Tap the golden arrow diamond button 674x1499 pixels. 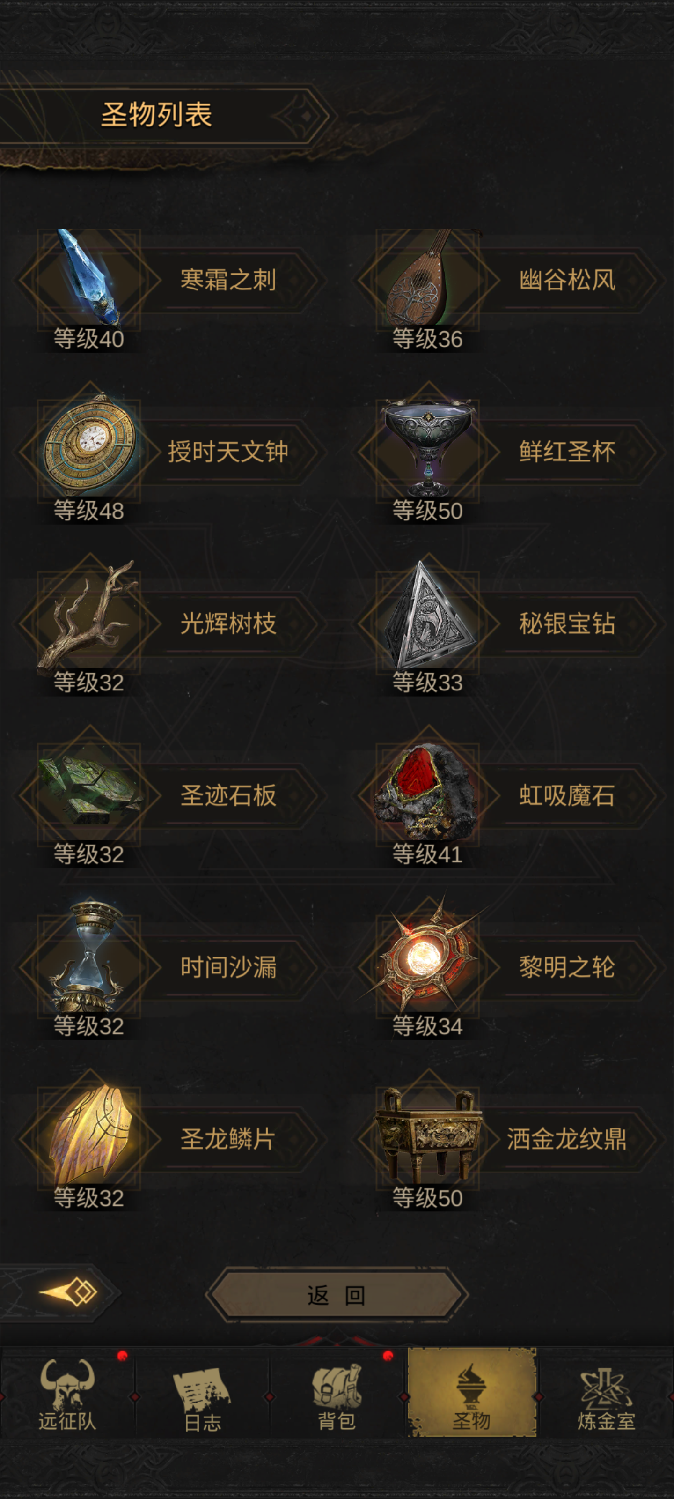click(69, 1292)
